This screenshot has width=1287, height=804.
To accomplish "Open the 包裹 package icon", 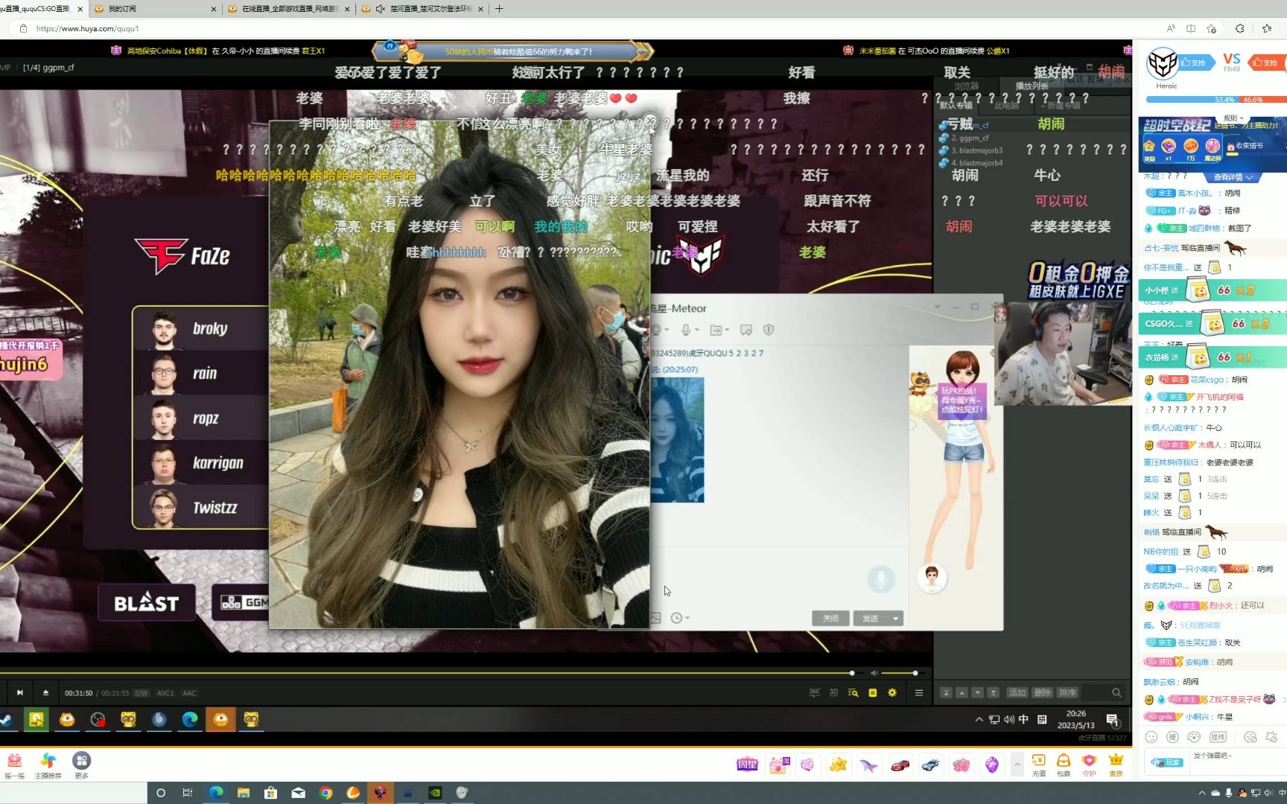I will [1064, 764].
